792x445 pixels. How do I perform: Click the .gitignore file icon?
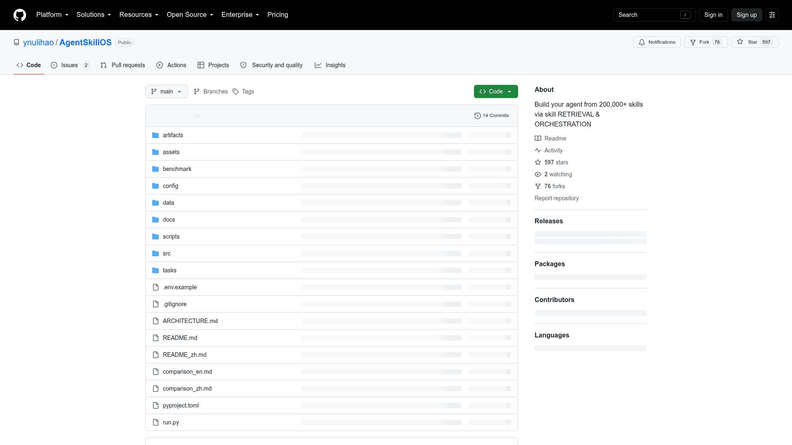coord(156,304)
